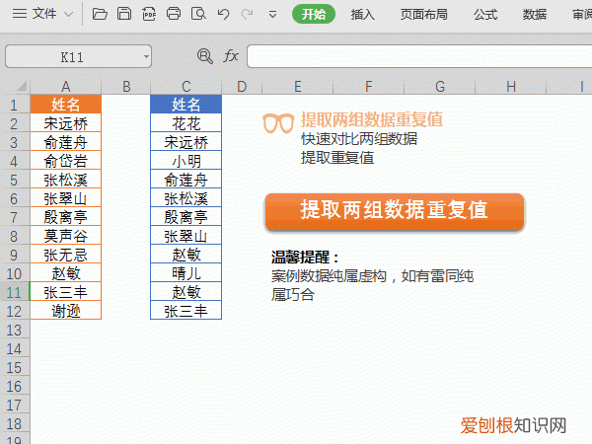The width and height of the screenshot is (592, 444).
Task: Select cell 张松溪 in column C
Action: [x=186, y=198]
